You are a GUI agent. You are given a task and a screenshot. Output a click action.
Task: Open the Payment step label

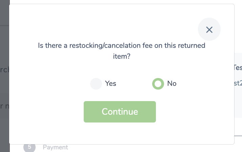(x=55, y=147)
